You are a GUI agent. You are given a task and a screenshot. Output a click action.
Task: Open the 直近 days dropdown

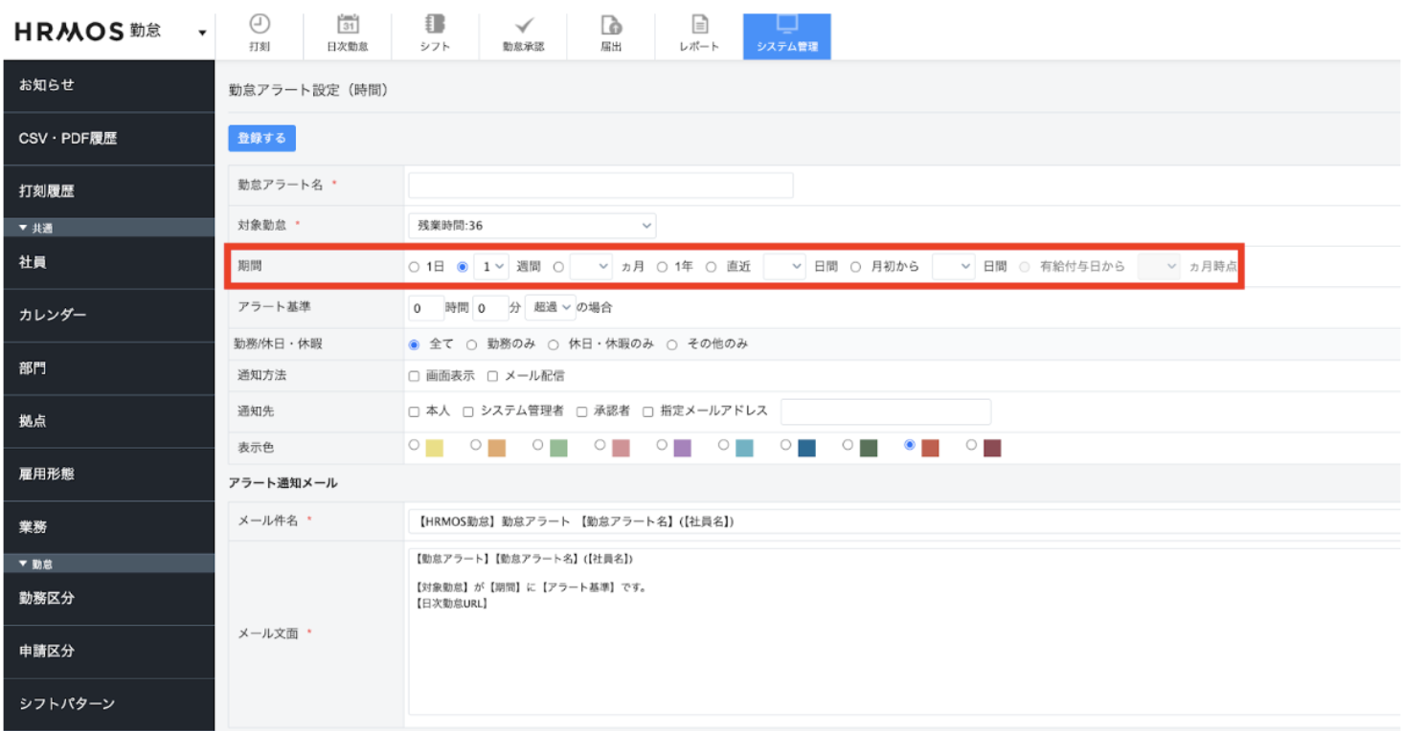(x=784, y=267)
